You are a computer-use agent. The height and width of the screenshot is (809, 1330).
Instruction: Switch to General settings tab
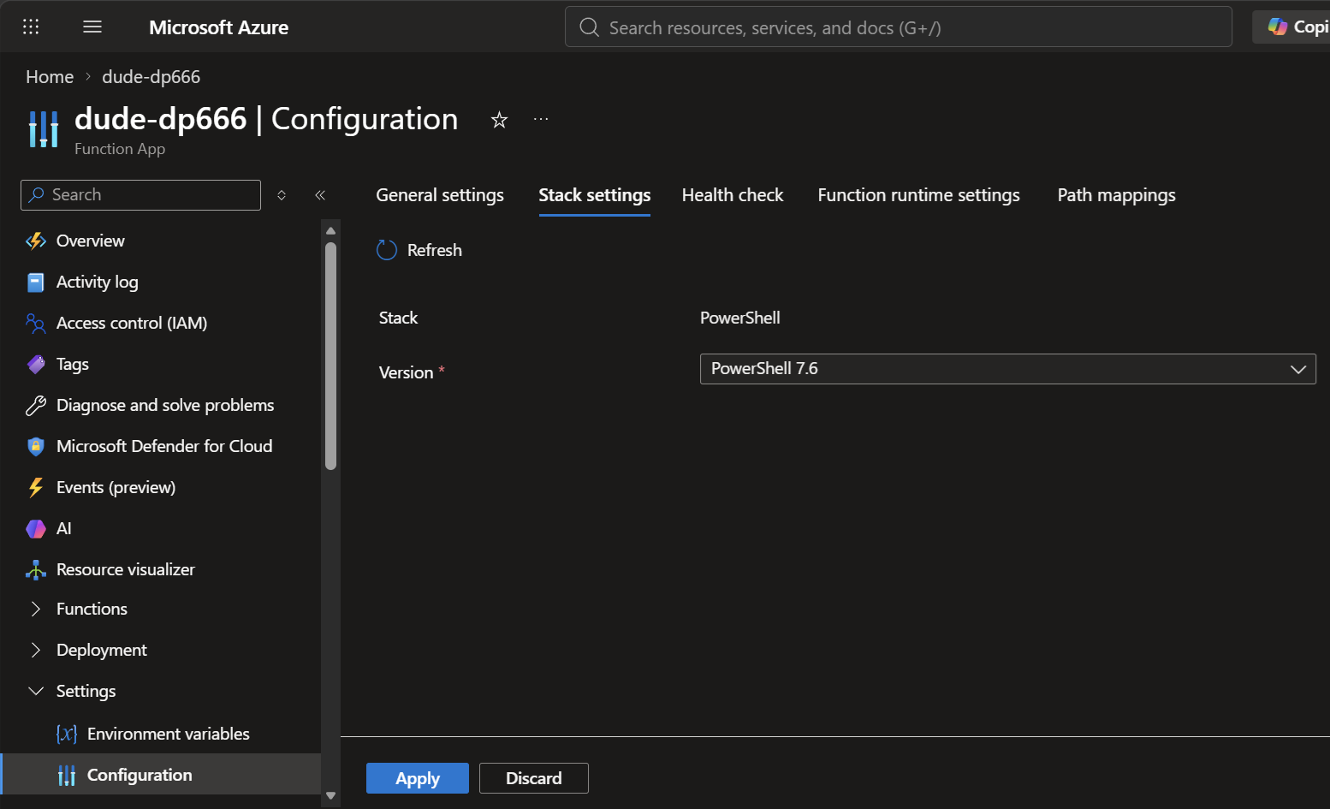tap(440, 195)
